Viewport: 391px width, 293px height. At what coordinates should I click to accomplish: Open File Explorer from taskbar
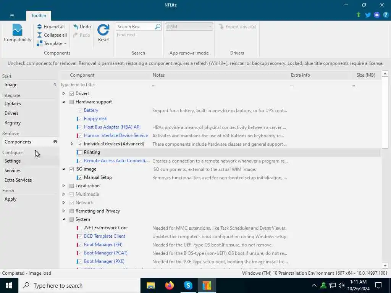[x=150, y=285]
